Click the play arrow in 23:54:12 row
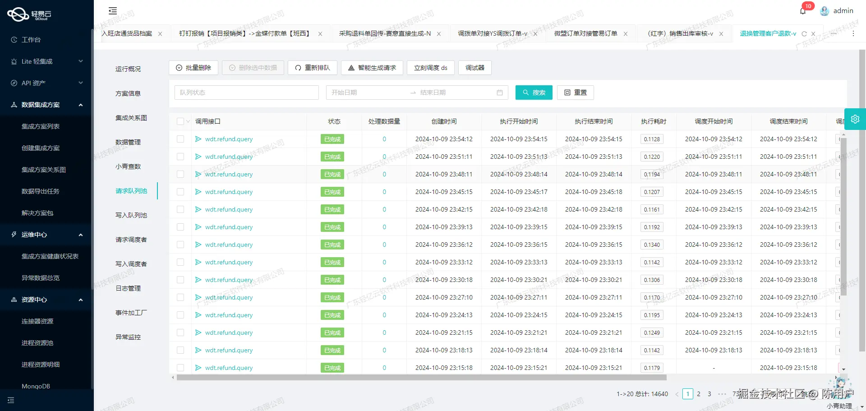 [198, 139]
